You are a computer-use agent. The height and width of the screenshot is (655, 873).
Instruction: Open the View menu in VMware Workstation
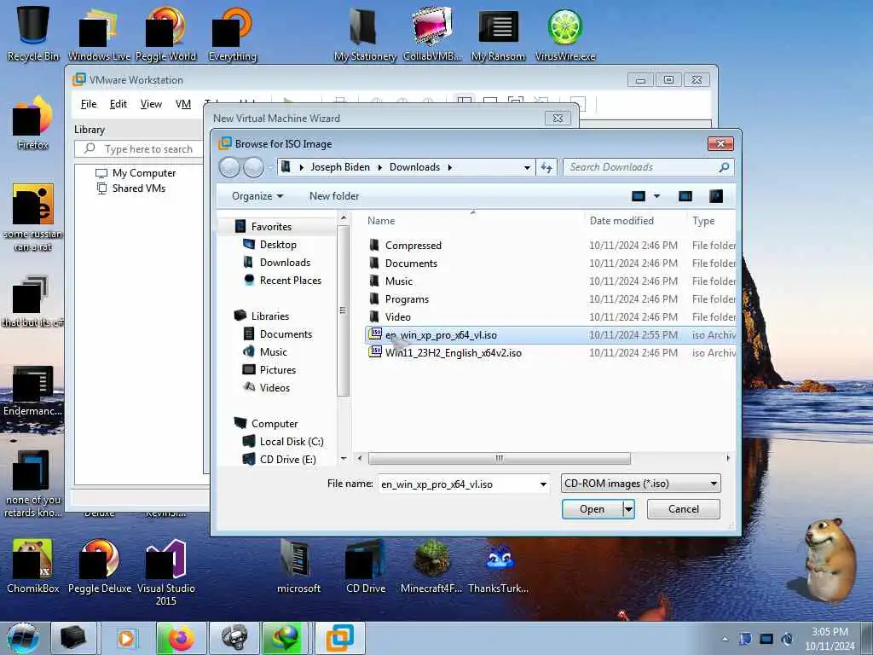[x=151, y=104]
